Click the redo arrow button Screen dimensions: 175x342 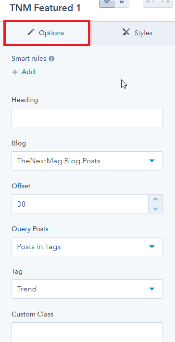pyautogui.click(x=165, y=3)
